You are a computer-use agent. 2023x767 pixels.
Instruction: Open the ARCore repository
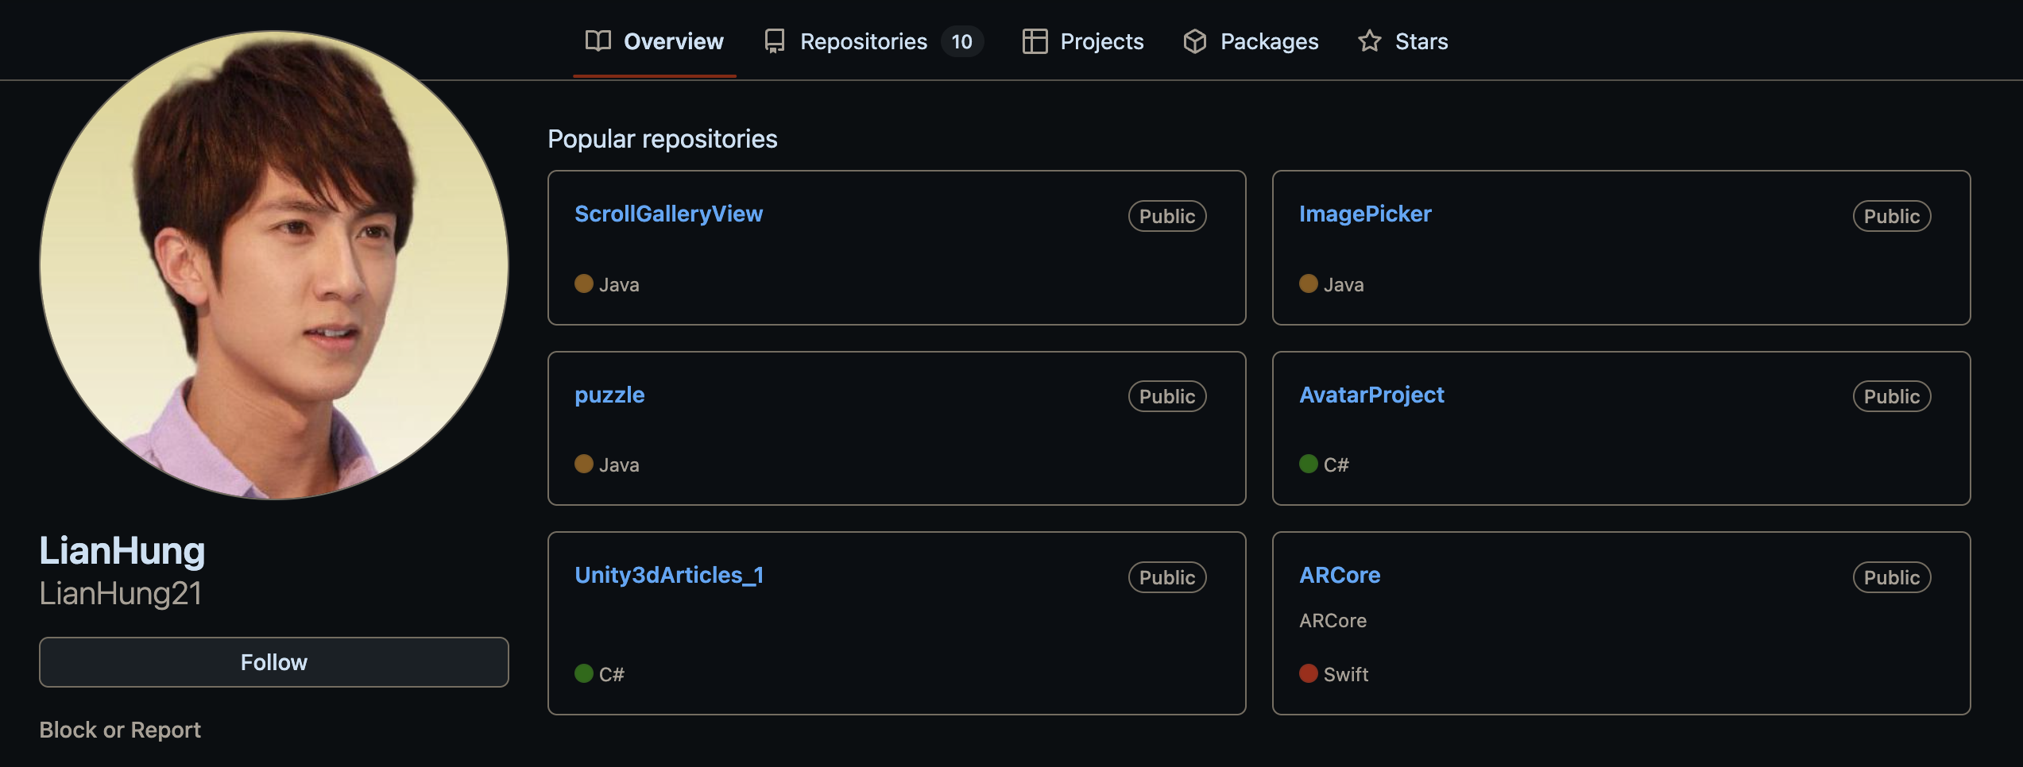1340,575
